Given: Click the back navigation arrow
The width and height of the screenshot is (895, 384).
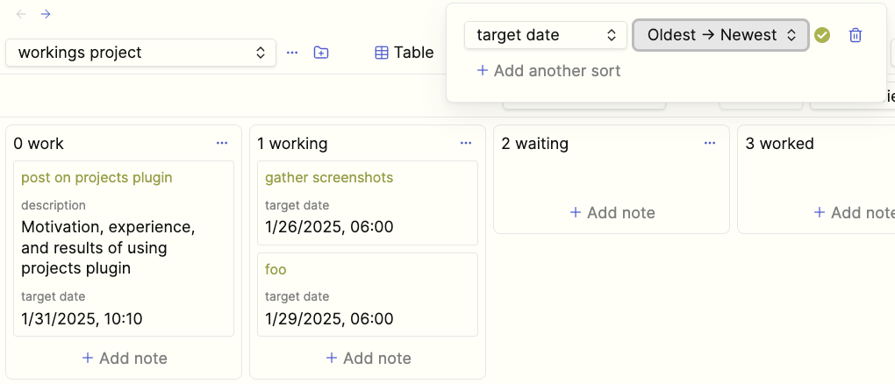Looking at the screenshot, I should [x=21, y=14].
